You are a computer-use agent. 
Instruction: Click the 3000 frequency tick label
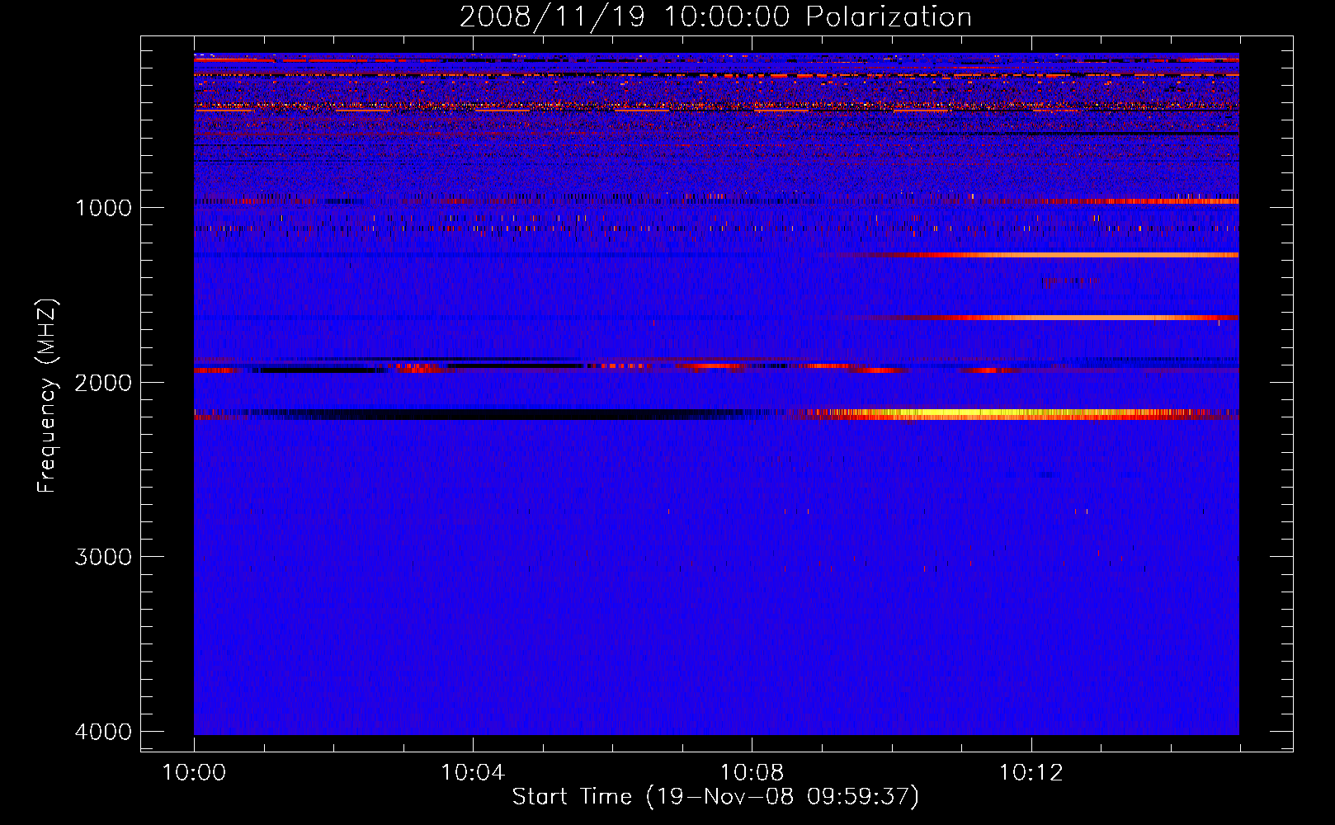103,557
